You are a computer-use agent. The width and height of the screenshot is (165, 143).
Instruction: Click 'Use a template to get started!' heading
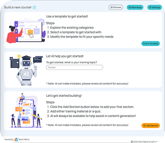(67, 17)
